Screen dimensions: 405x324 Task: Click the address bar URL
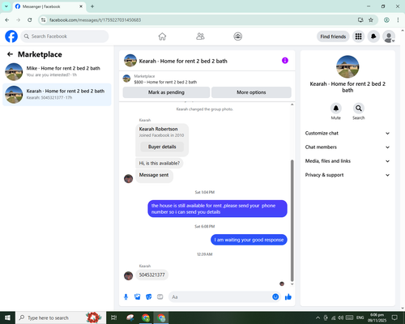pyautogui.click(x=96, y=20)
